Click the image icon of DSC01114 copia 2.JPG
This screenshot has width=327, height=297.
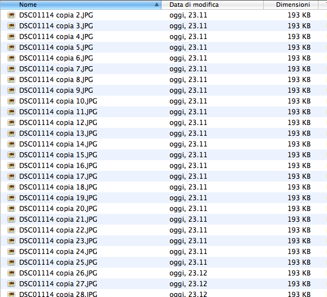coord(11,15)
